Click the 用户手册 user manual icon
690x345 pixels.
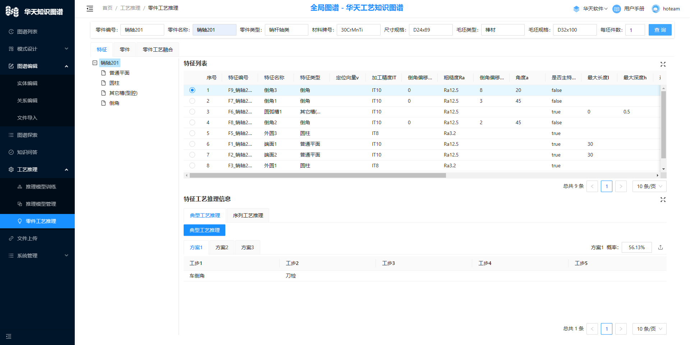pos(616,9)
